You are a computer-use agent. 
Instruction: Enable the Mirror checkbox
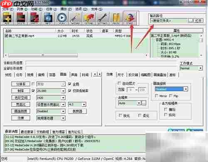pos(157,96)
